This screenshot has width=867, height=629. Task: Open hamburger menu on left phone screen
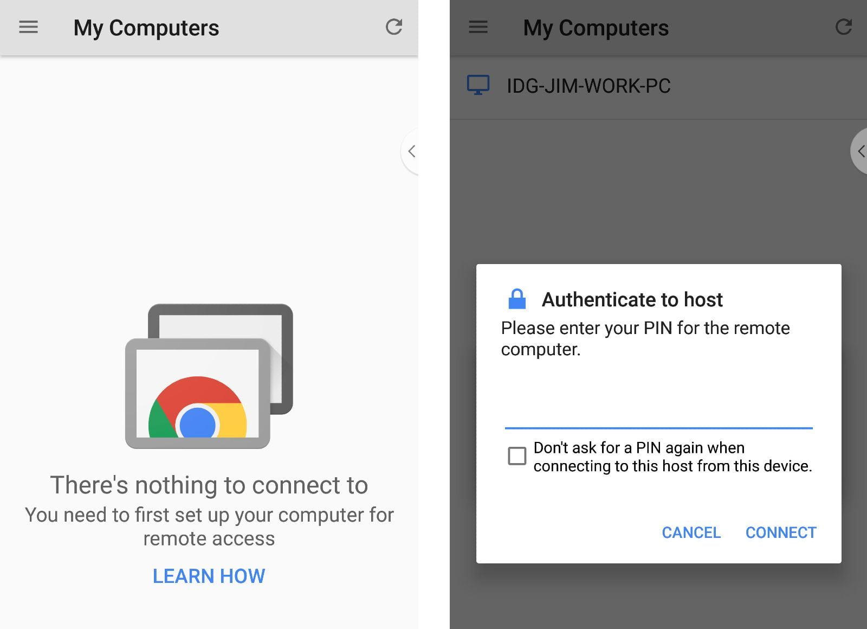(x=28, y=27)
